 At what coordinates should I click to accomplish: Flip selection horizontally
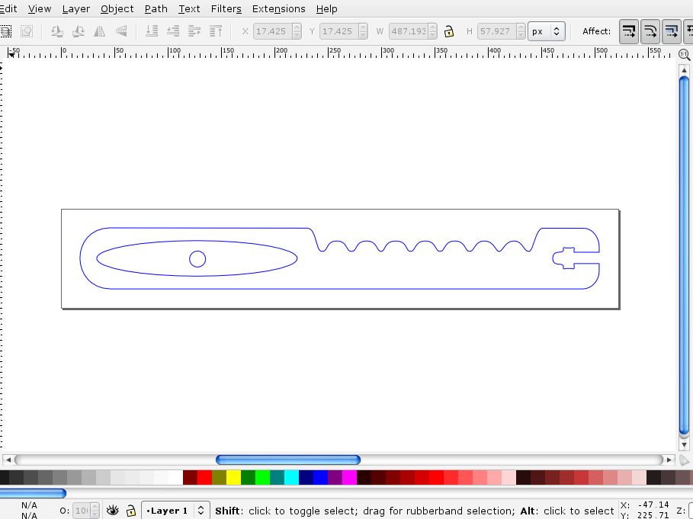click(x=99, y=31)
